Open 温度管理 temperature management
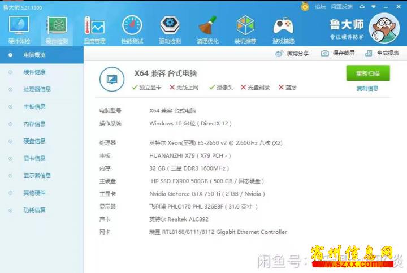The width and height of the screenshot is (407, 273). [94, 29]
